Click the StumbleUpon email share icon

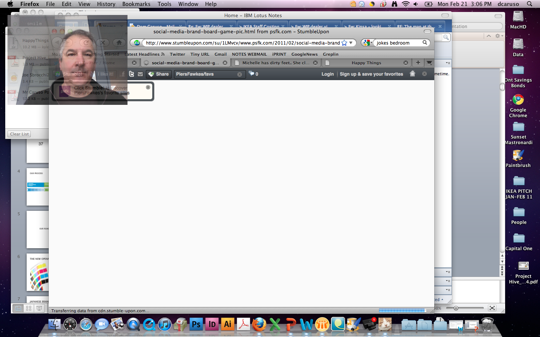click(140, 74)
